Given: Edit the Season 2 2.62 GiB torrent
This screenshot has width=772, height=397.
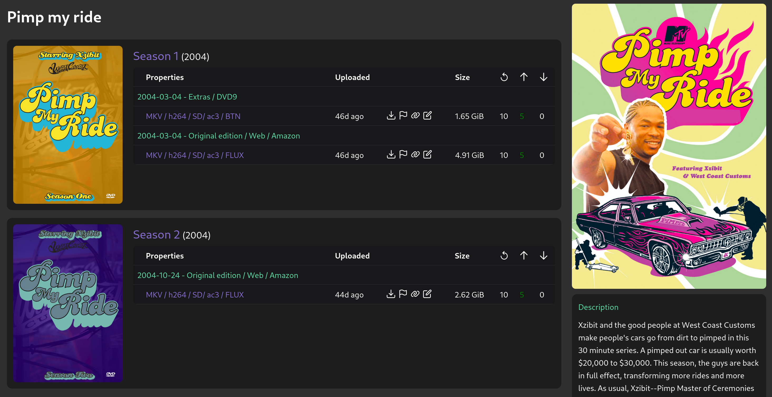Looking at the screenshot, I should point(427,294).
